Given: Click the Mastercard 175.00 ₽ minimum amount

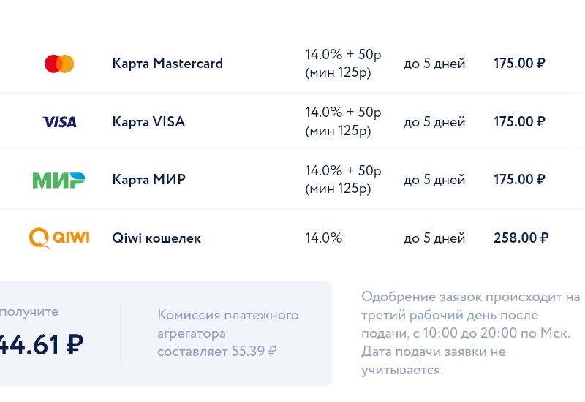Looking at the screenshot, I should 519,64.
